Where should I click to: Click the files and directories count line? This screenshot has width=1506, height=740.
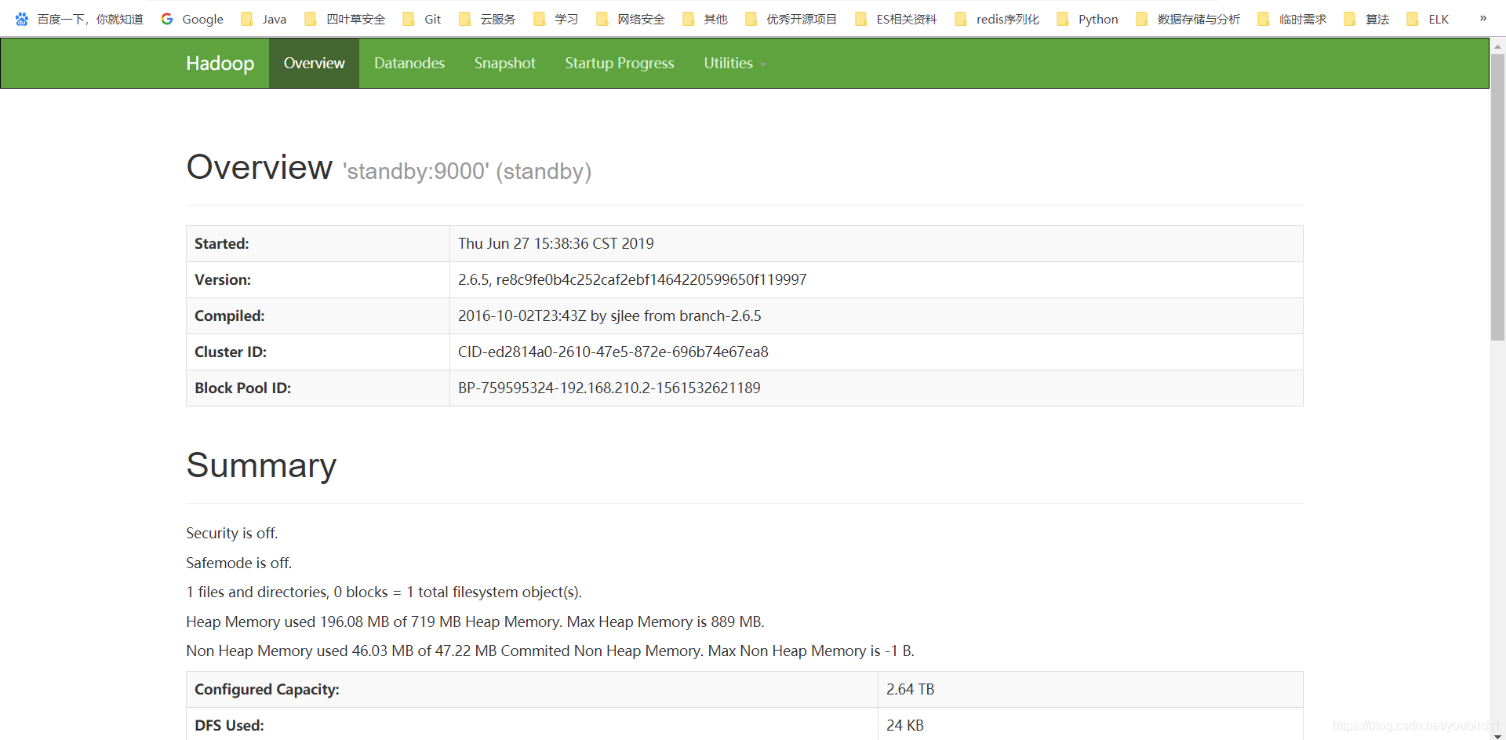(384, 592)
